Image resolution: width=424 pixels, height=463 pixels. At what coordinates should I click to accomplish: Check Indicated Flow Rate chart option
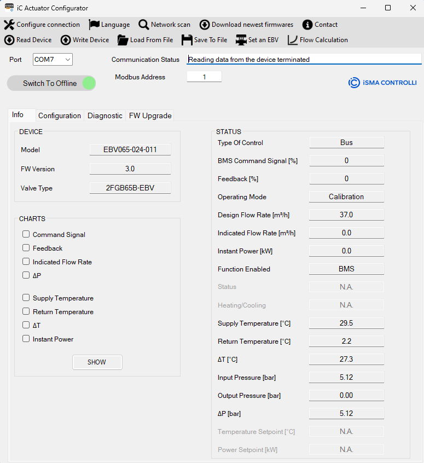[x=26, y=261]
